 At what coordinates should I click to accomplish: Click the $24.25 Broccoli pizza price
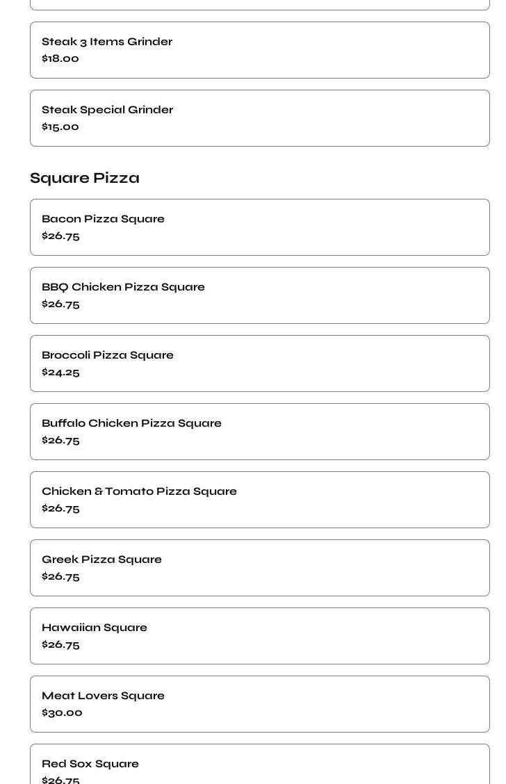pyautogui.click(x=60, y=372)
